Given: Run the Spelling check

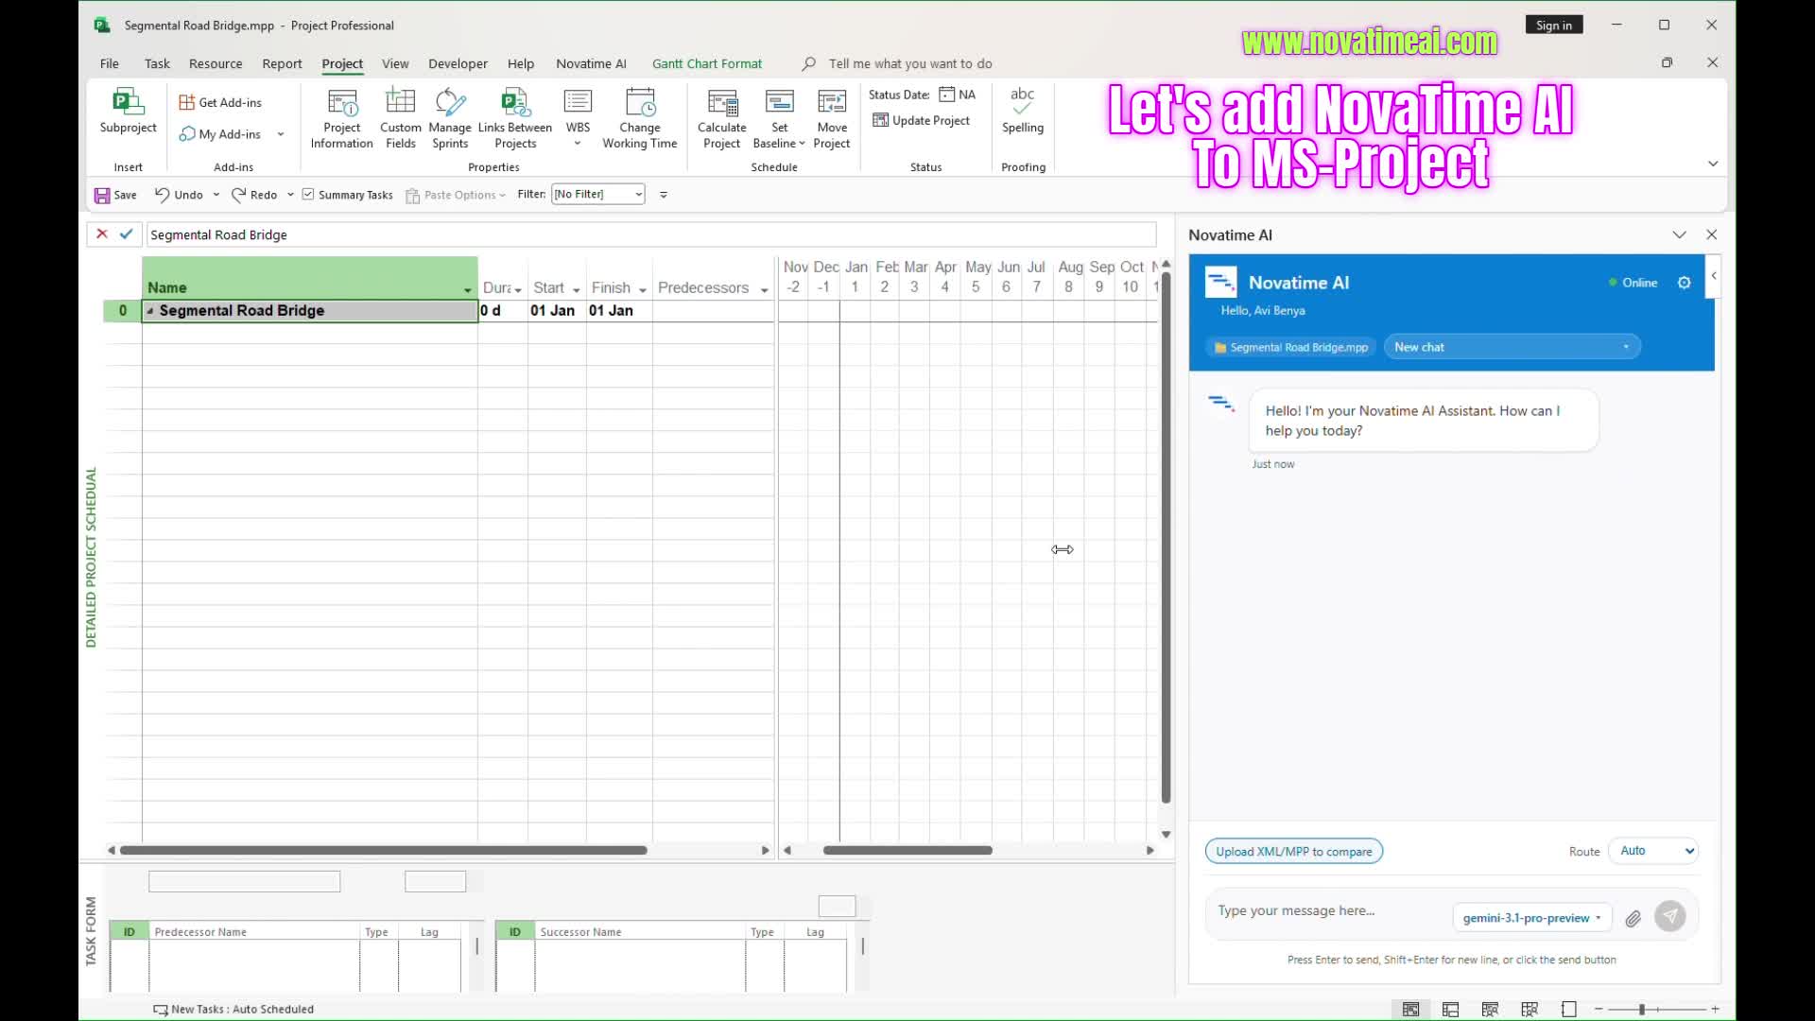Looking at the screenshot, I should point(1023,111).
